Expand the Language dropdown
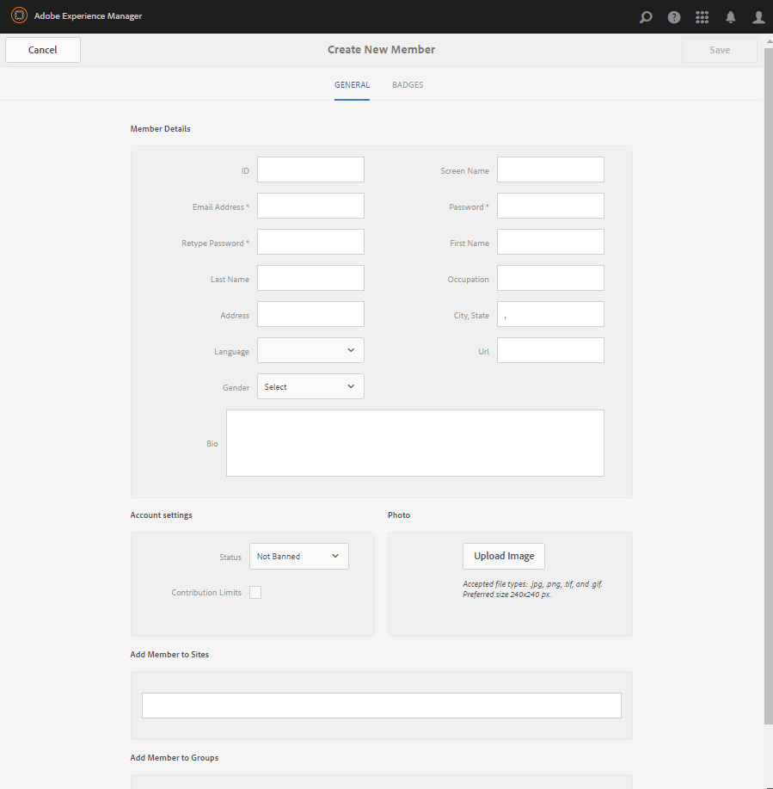 click(310, 350)
